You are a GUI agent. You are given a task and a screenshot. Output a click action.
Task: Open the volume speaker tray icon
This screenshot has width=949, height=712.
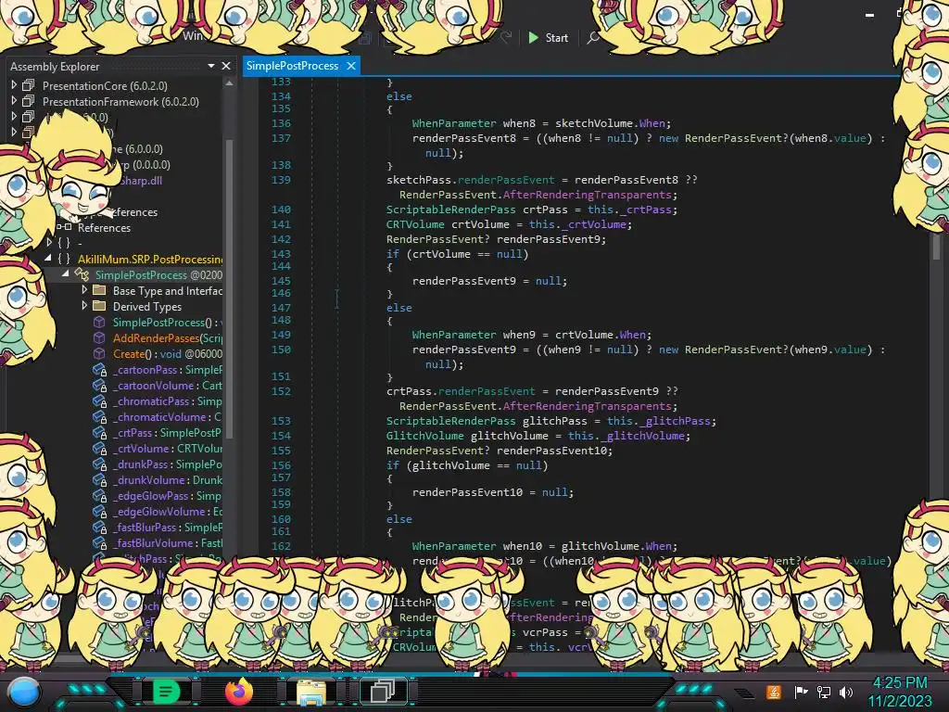pos(846,692)
